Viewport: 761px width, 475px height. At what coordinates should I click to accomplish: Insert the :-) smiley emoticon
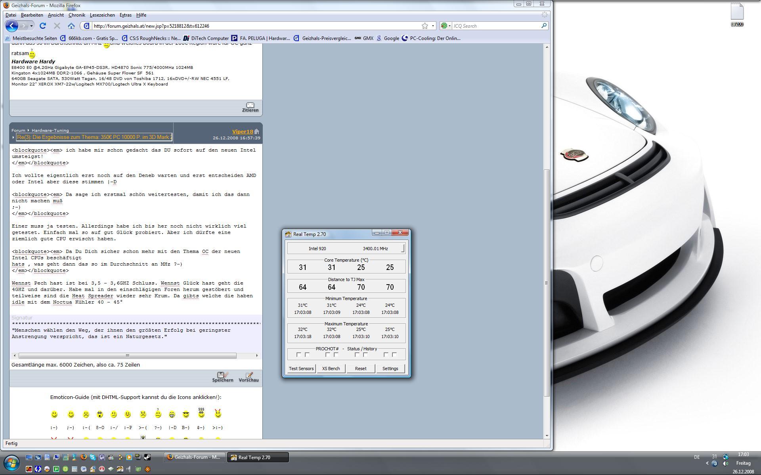pos(54,414)
